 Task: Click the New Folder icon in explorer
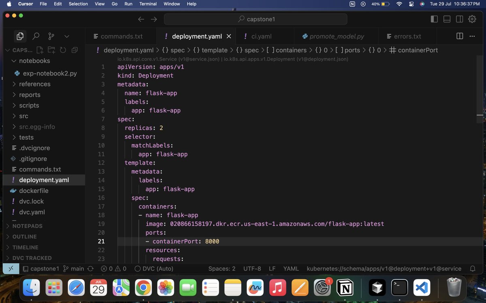tap(51, 50)
